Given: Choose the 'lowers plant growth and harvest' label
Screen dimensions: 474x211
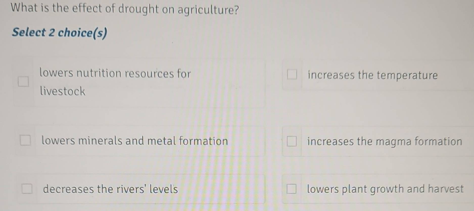Looking at the screenshot, I should pos(385,189).
